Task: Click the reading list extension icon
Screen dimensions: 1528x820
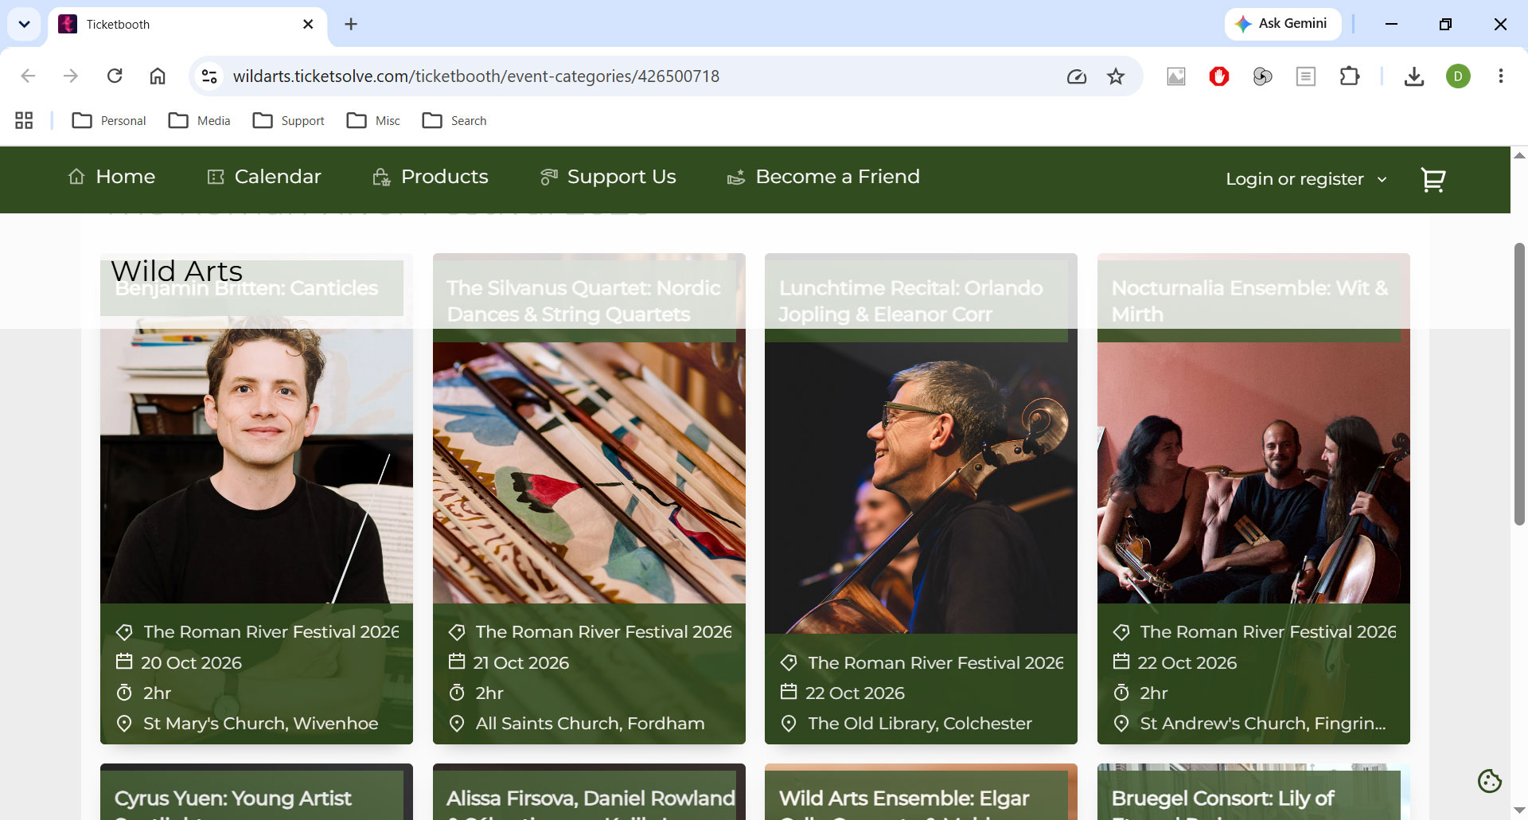Action: [x=1306, y=76]
